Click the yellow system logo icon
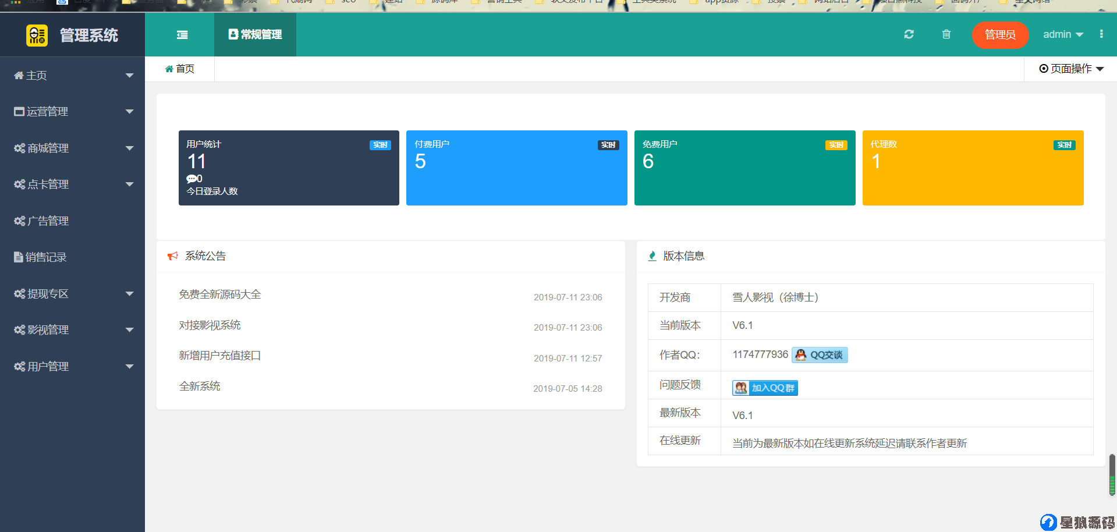 click(37, 35)
